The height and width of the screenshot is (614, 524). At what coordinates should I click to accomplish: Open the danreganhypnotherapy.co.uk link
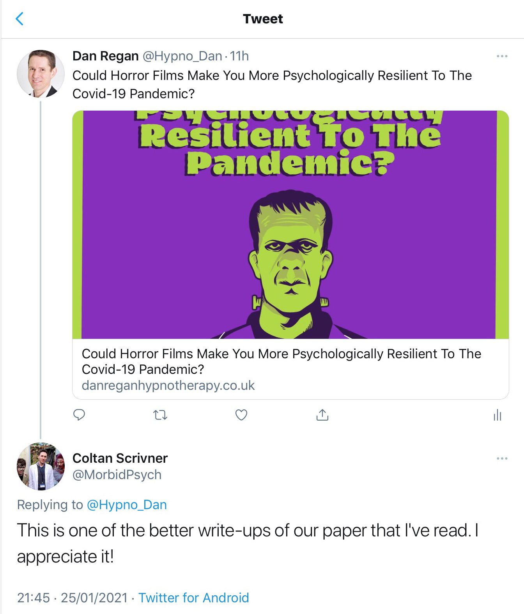[168, 386]
